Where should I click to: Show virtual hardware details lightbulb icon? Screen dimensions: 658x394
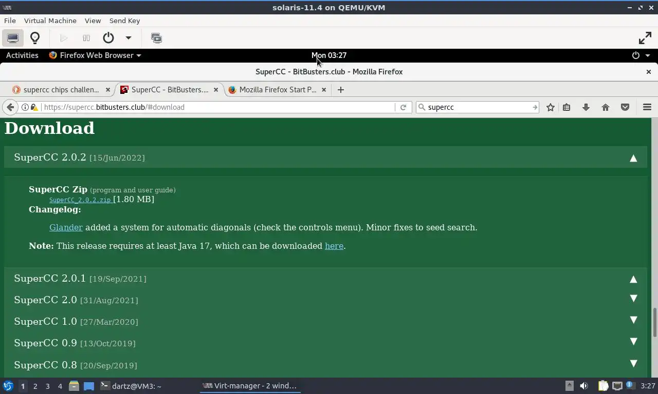click(35, 38)
